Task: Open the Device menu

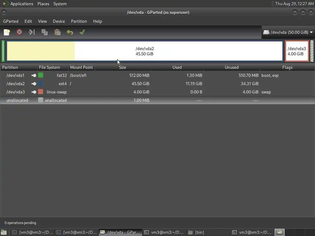Action: pyautogui.click(x=59, y=21)
